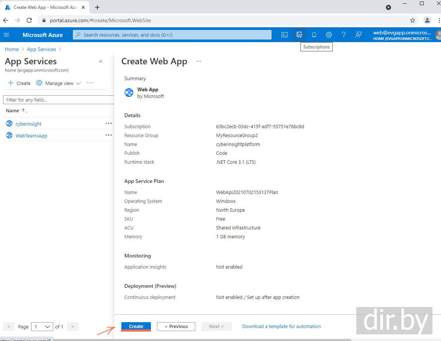Collapse the App Services panel
This screenshot has height=341, width=441.
[x=101, y=61]
